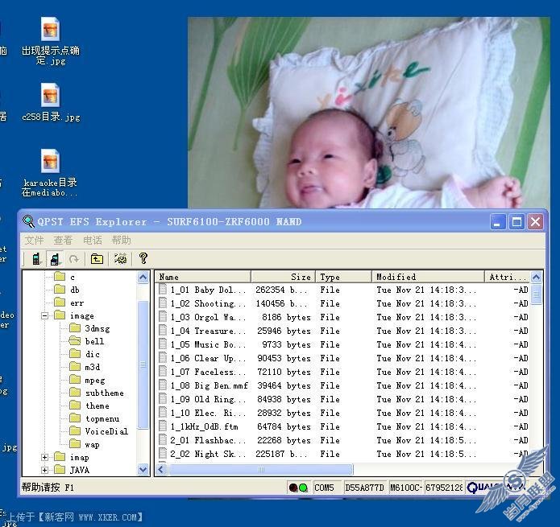Image resolution: width=560 pixels, height=527 pixels.
Task: Click the question mark help icon
Action: (143, 258)
